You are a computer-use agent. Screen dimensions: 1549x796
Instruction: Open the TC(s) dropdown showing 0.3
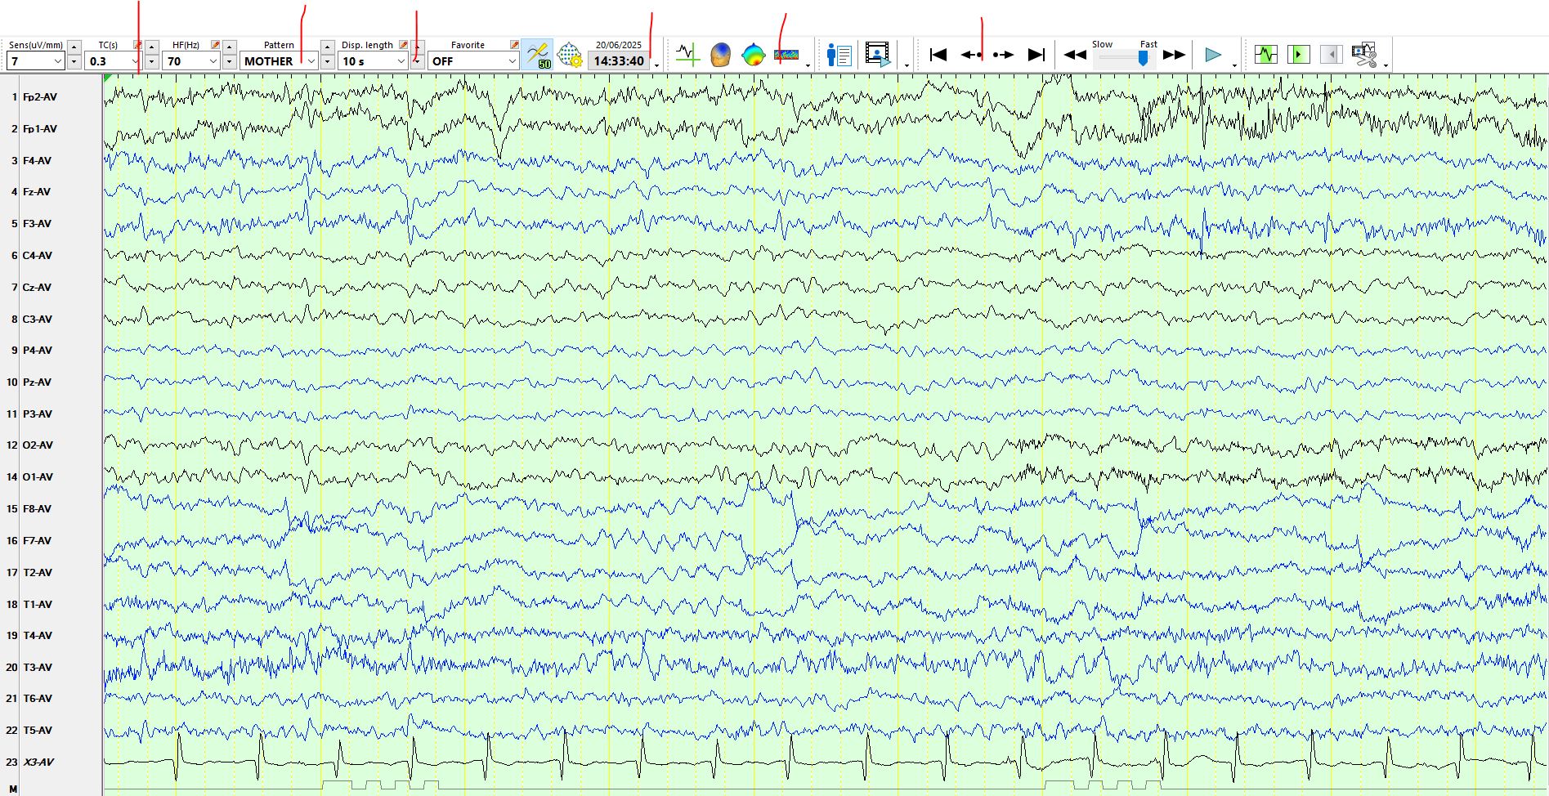point(114,61)
